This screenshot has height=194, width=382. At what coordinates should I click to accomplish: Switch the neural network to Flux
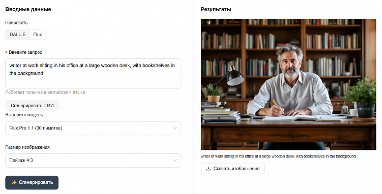tap(38, 35)
